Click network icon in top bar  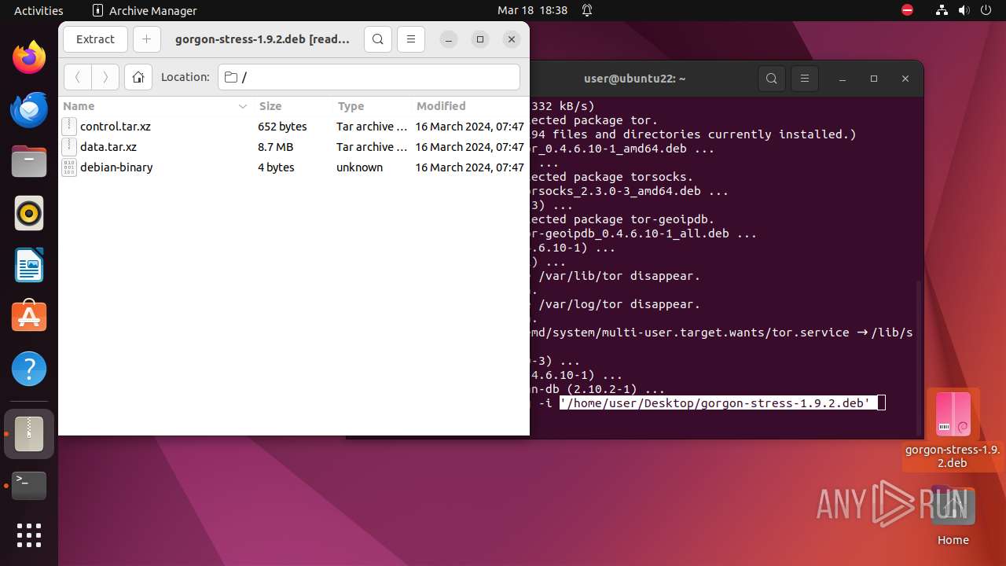(942, 11)
